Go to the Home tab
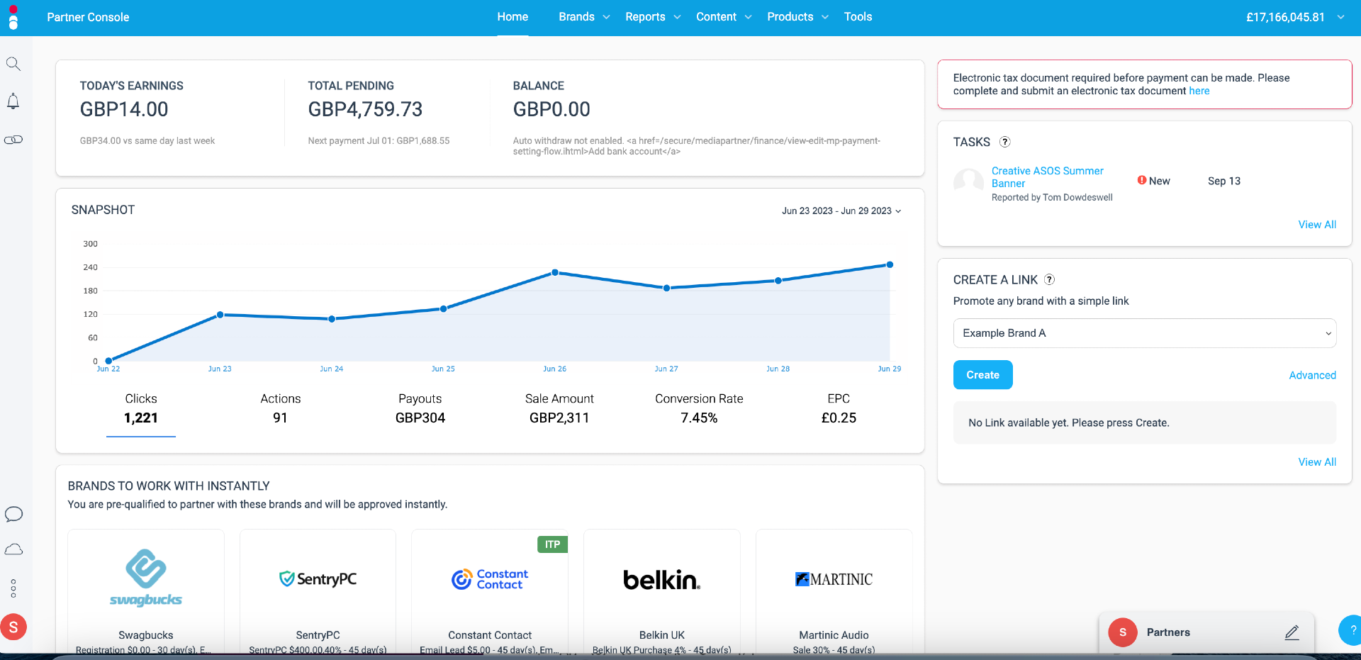1361x660 pixels. [x=513, y=17]
